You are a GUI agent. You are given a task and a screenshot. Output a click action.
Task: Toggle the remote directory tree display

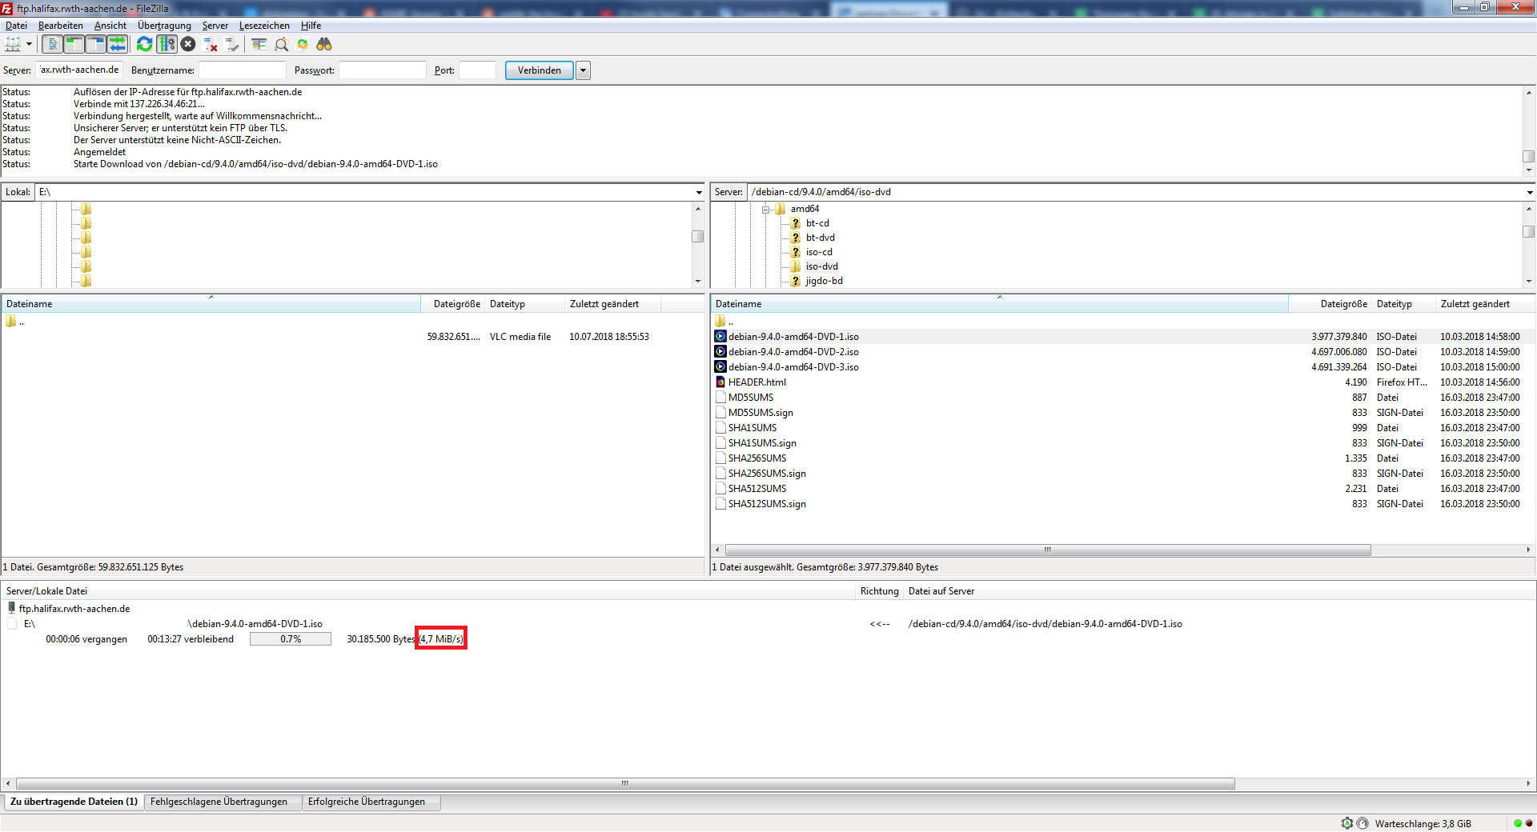(95, 45)
